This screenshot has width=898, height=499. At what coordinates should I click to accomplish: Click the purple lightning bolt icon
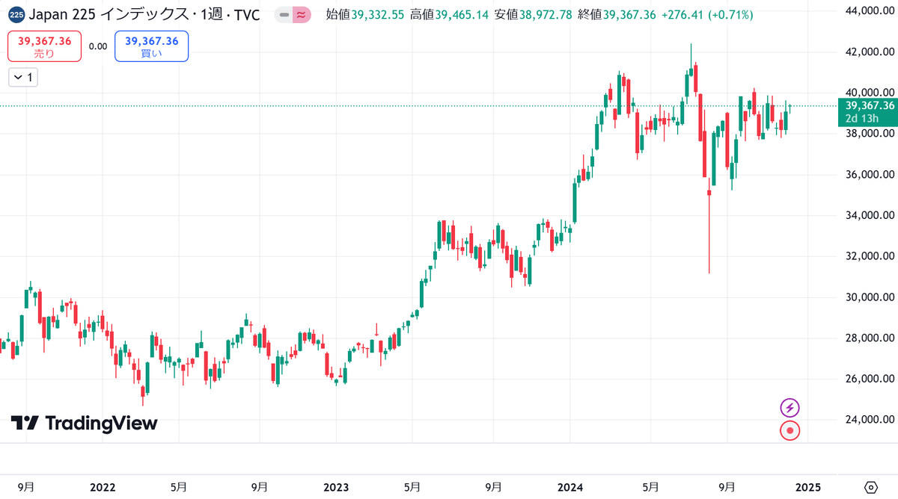790,408
